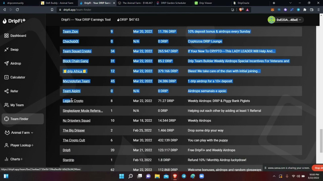Open Brave Shields lion icon
The height and width of the screenshot is (181, 323).
coord(241,10)
